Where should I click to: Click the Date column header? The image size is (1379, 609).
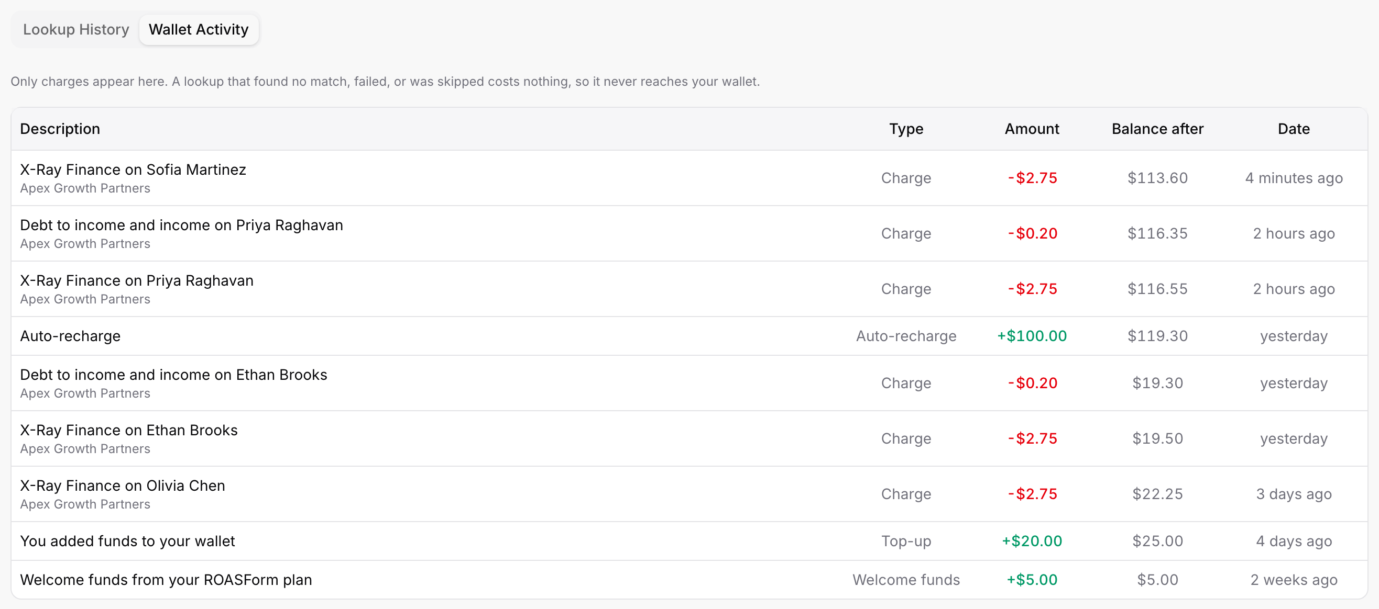1294,129
